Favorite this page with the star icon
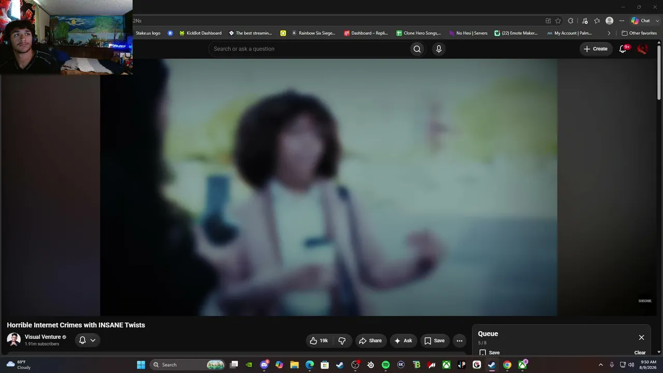Viewport: 663px width, 373px height. 558,21
